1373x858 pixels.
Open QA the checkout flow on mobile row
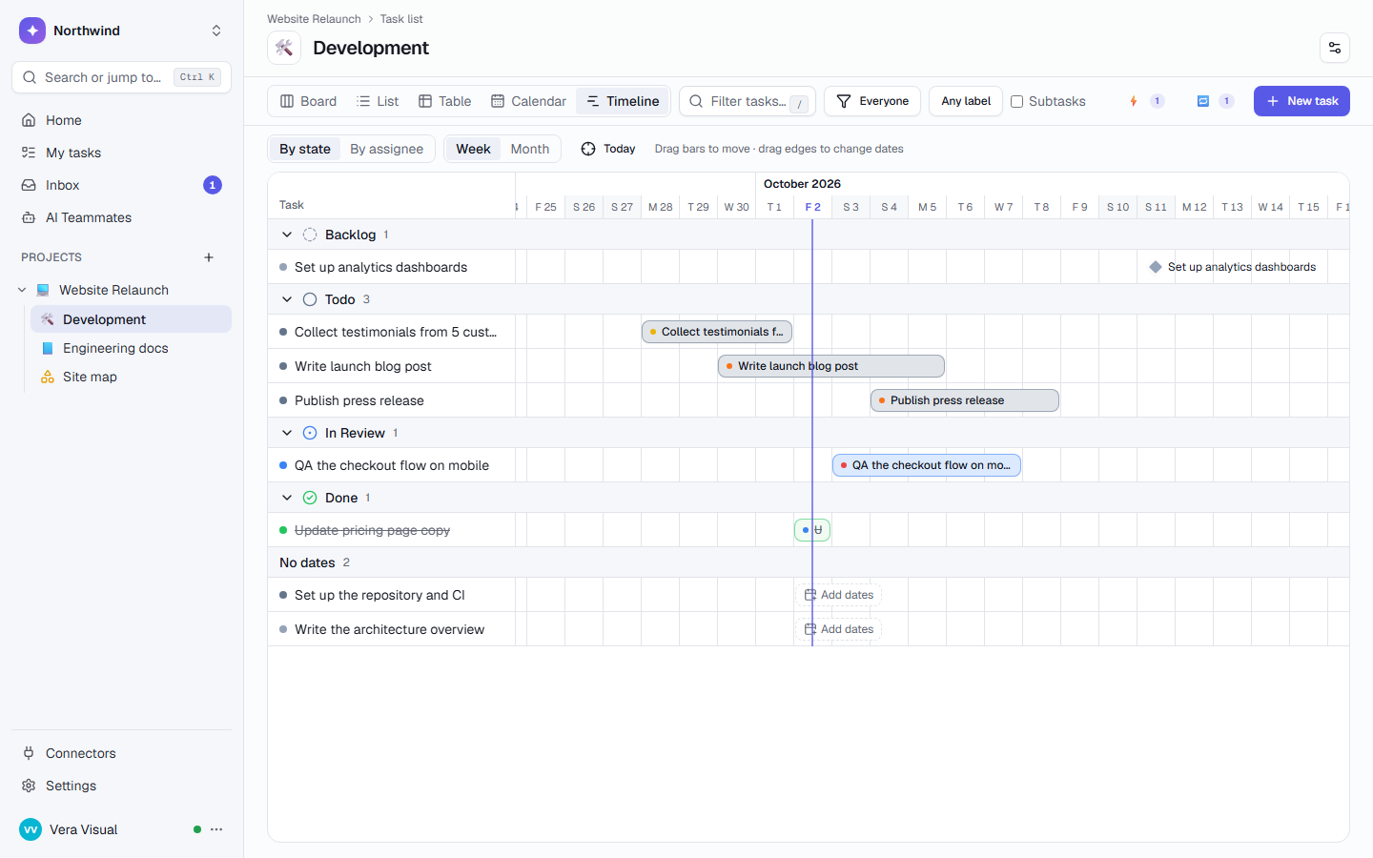[392, 465]
